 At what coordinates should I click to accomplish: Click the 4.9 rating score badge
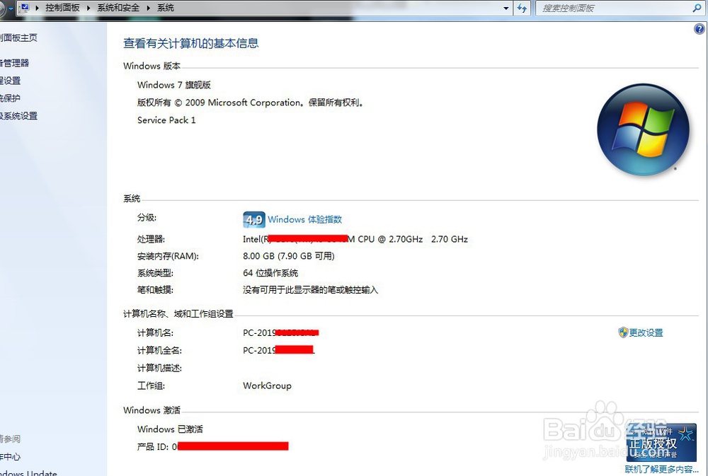(253, 220)
